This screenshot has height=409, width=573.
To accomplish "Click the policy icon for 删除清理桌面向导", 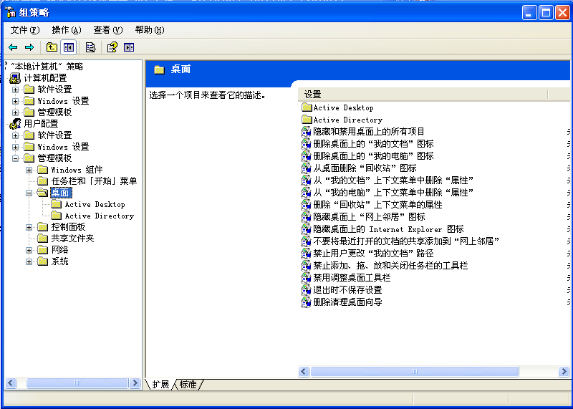I will [x=306, y=302].
